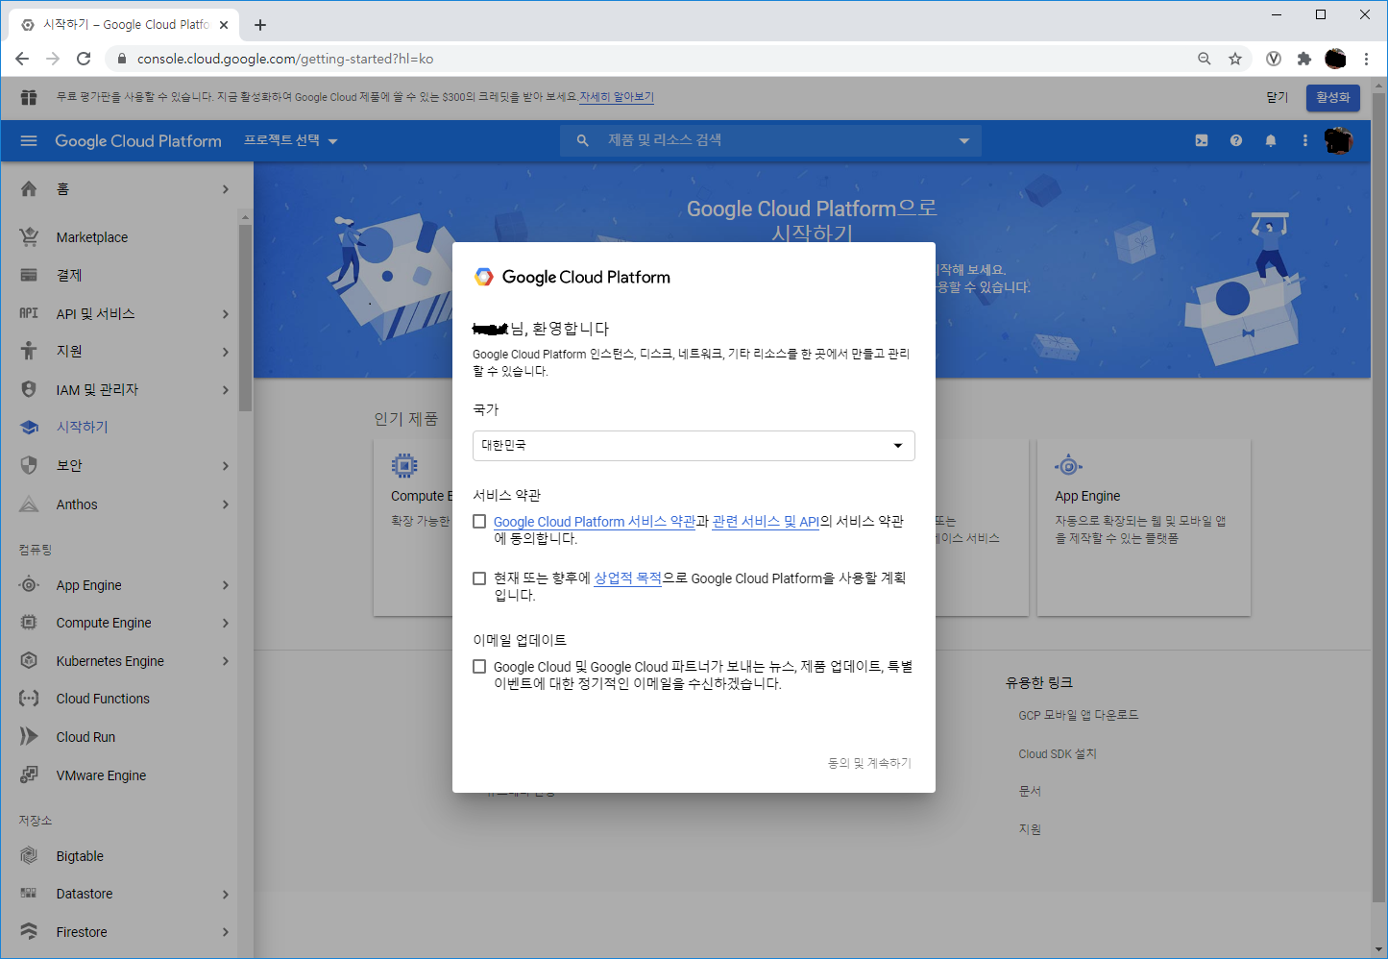Click the IAM shield icon
Image resolution: width=1388 pixels, height=959 pixels.
coord(29,389)
